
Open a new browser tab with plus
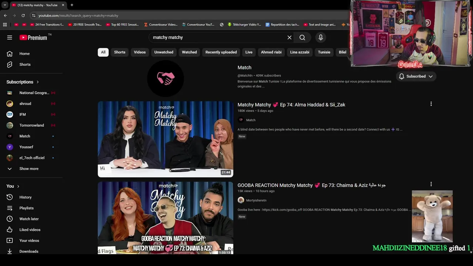point(72,5)
